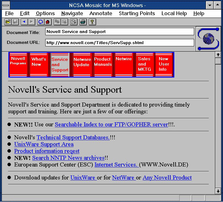Open the Navigate menu
223x202 pixels.
(72, 14)
